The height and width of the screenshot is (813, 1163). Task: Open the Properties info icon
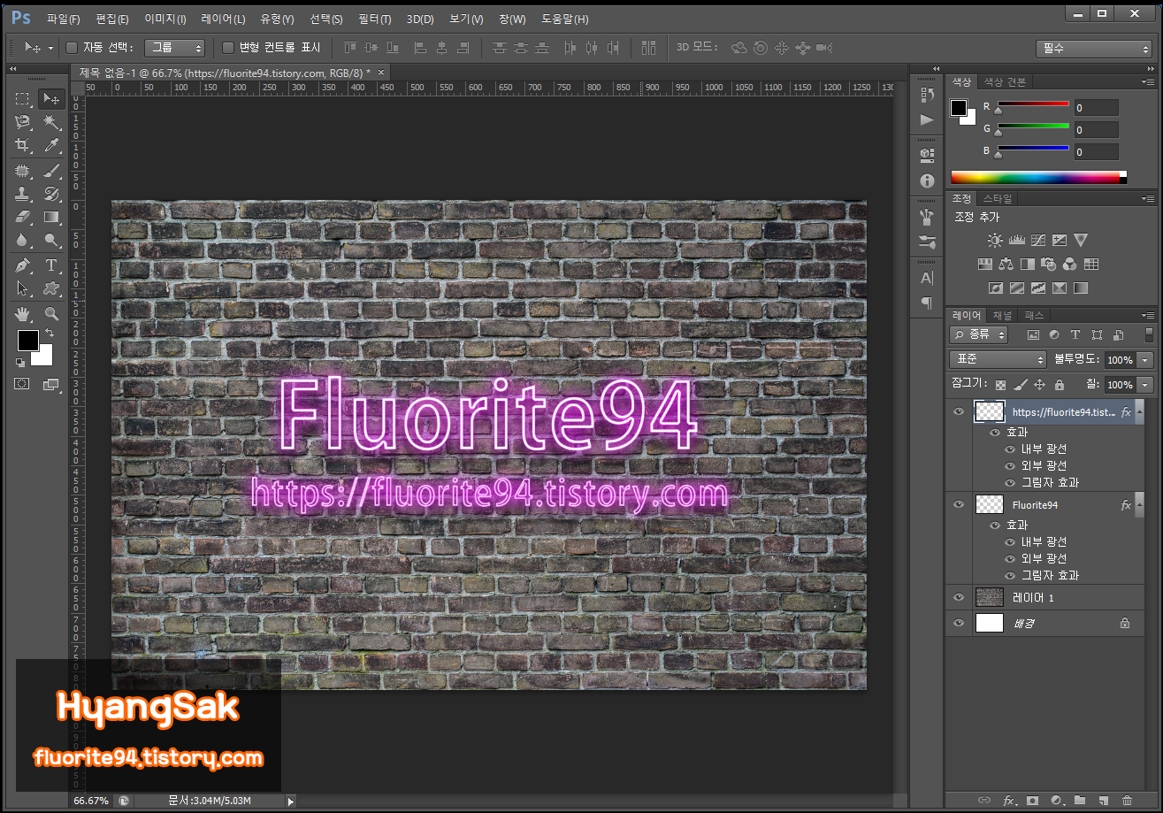[x=927, y=180]
